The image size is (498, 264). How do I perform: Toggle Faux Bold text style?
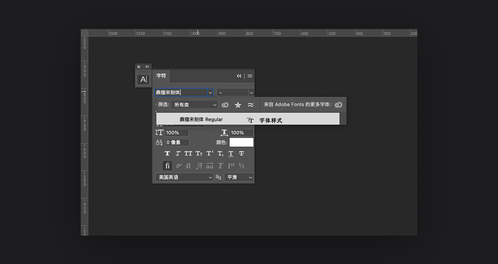pyautogui.click(x=167, y=153)
